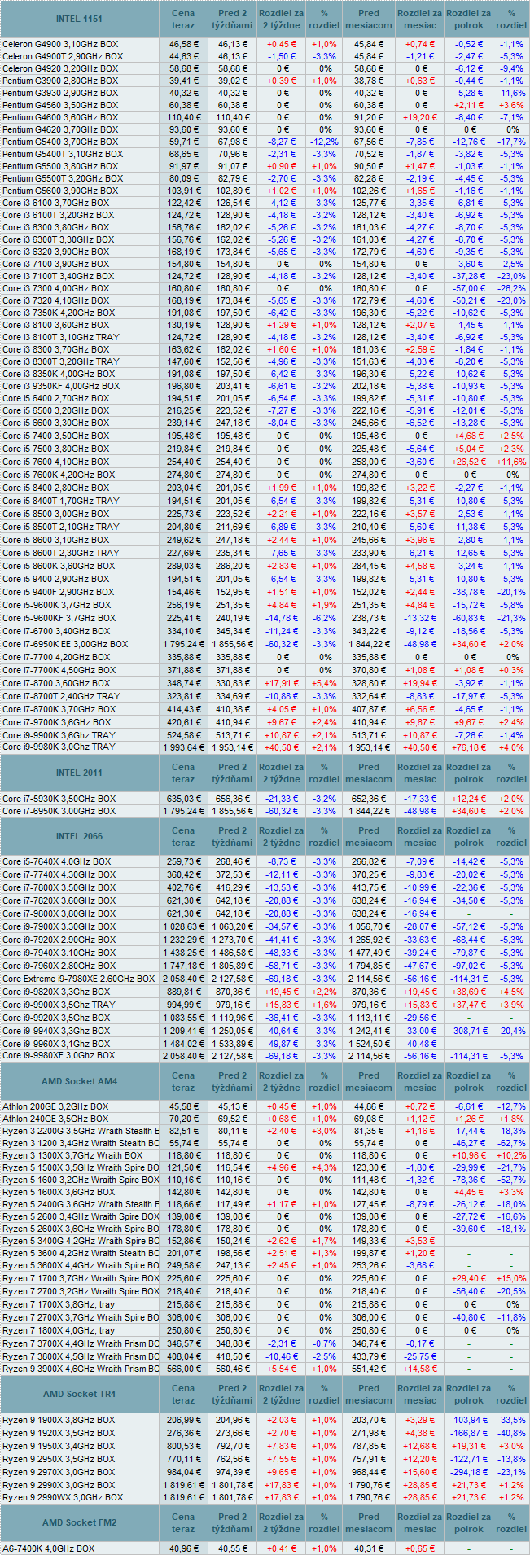530x1555 pixels.
Task: Click 1 855,56 € two-weeks-ago price of Core i7-6950K 3.00GHz
Action: pyautogui.click(x=233, y=811)
